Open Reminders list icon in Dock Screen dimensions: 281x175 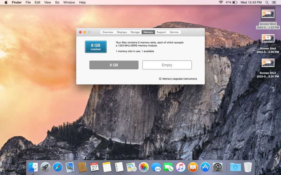tap(119, 167)
